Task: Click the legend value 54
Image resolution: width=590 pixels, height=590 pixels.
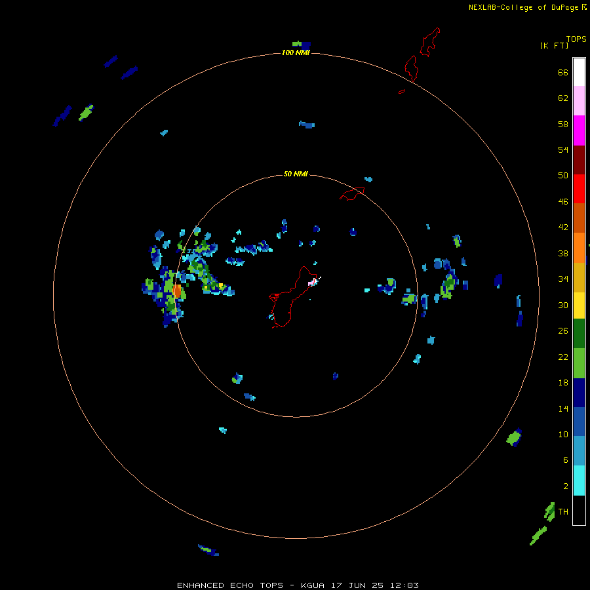Action: point(563,149)
